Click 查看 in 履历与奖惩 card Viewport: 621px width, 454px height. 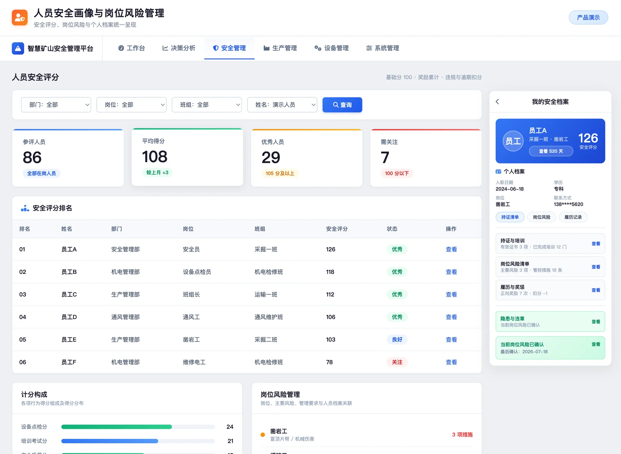596,290
